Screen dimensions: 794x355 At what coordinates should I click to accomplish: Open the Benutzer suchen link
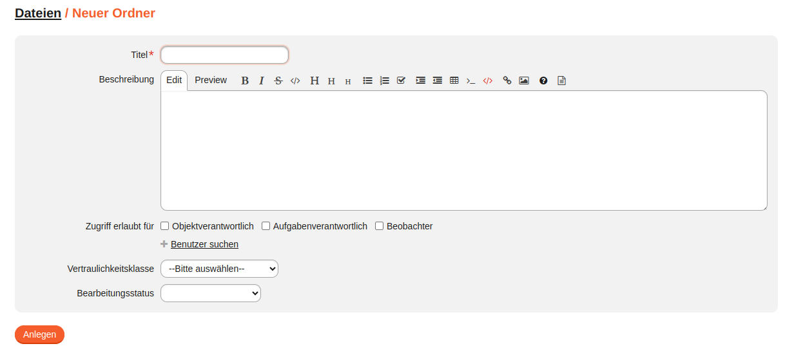click(x=204, y=244)
